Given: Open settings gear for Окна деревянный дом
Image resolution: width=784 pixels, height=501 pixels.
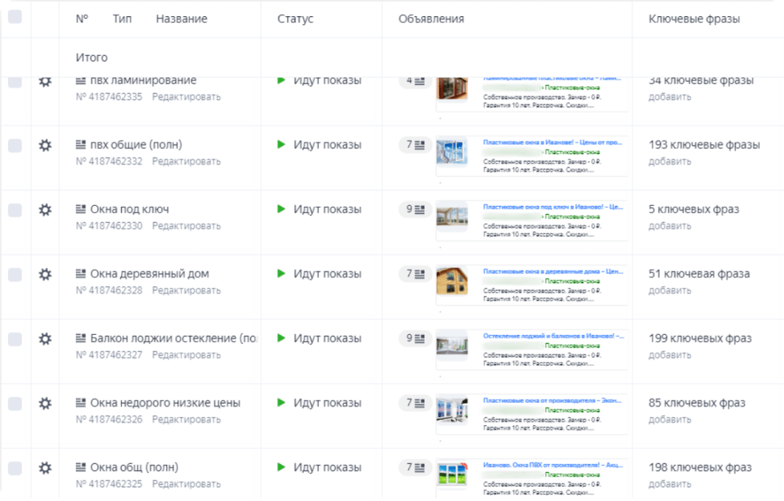Looking at the screenshot, I should (x=45, y=274).
